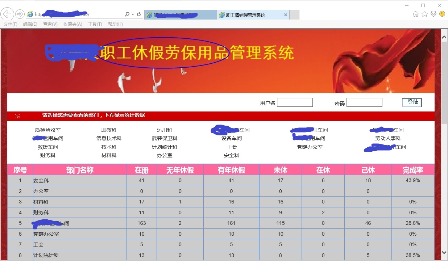Switch to the tab starting with 欢迎
Screen dimensions: 448x261
pyautogui.click(x=180, y=15)
